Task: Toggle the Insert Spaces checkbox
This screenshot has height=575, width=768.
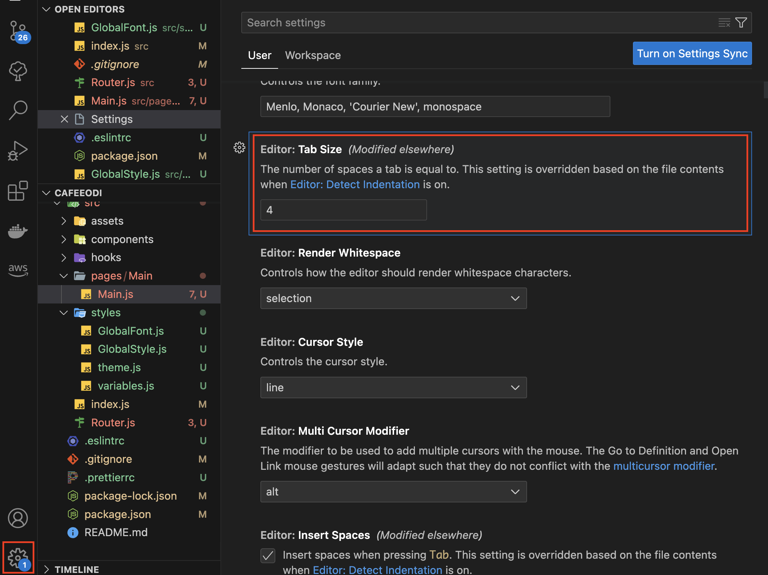Action: (268, 556)
